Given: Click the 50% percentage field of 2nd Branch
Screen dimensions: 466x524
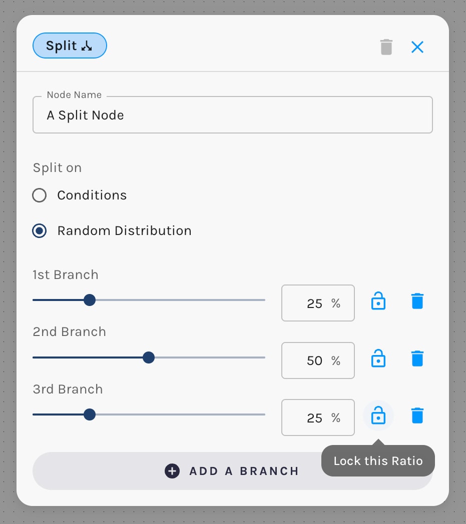Looking at the screenshot, I should click(318, 360).
